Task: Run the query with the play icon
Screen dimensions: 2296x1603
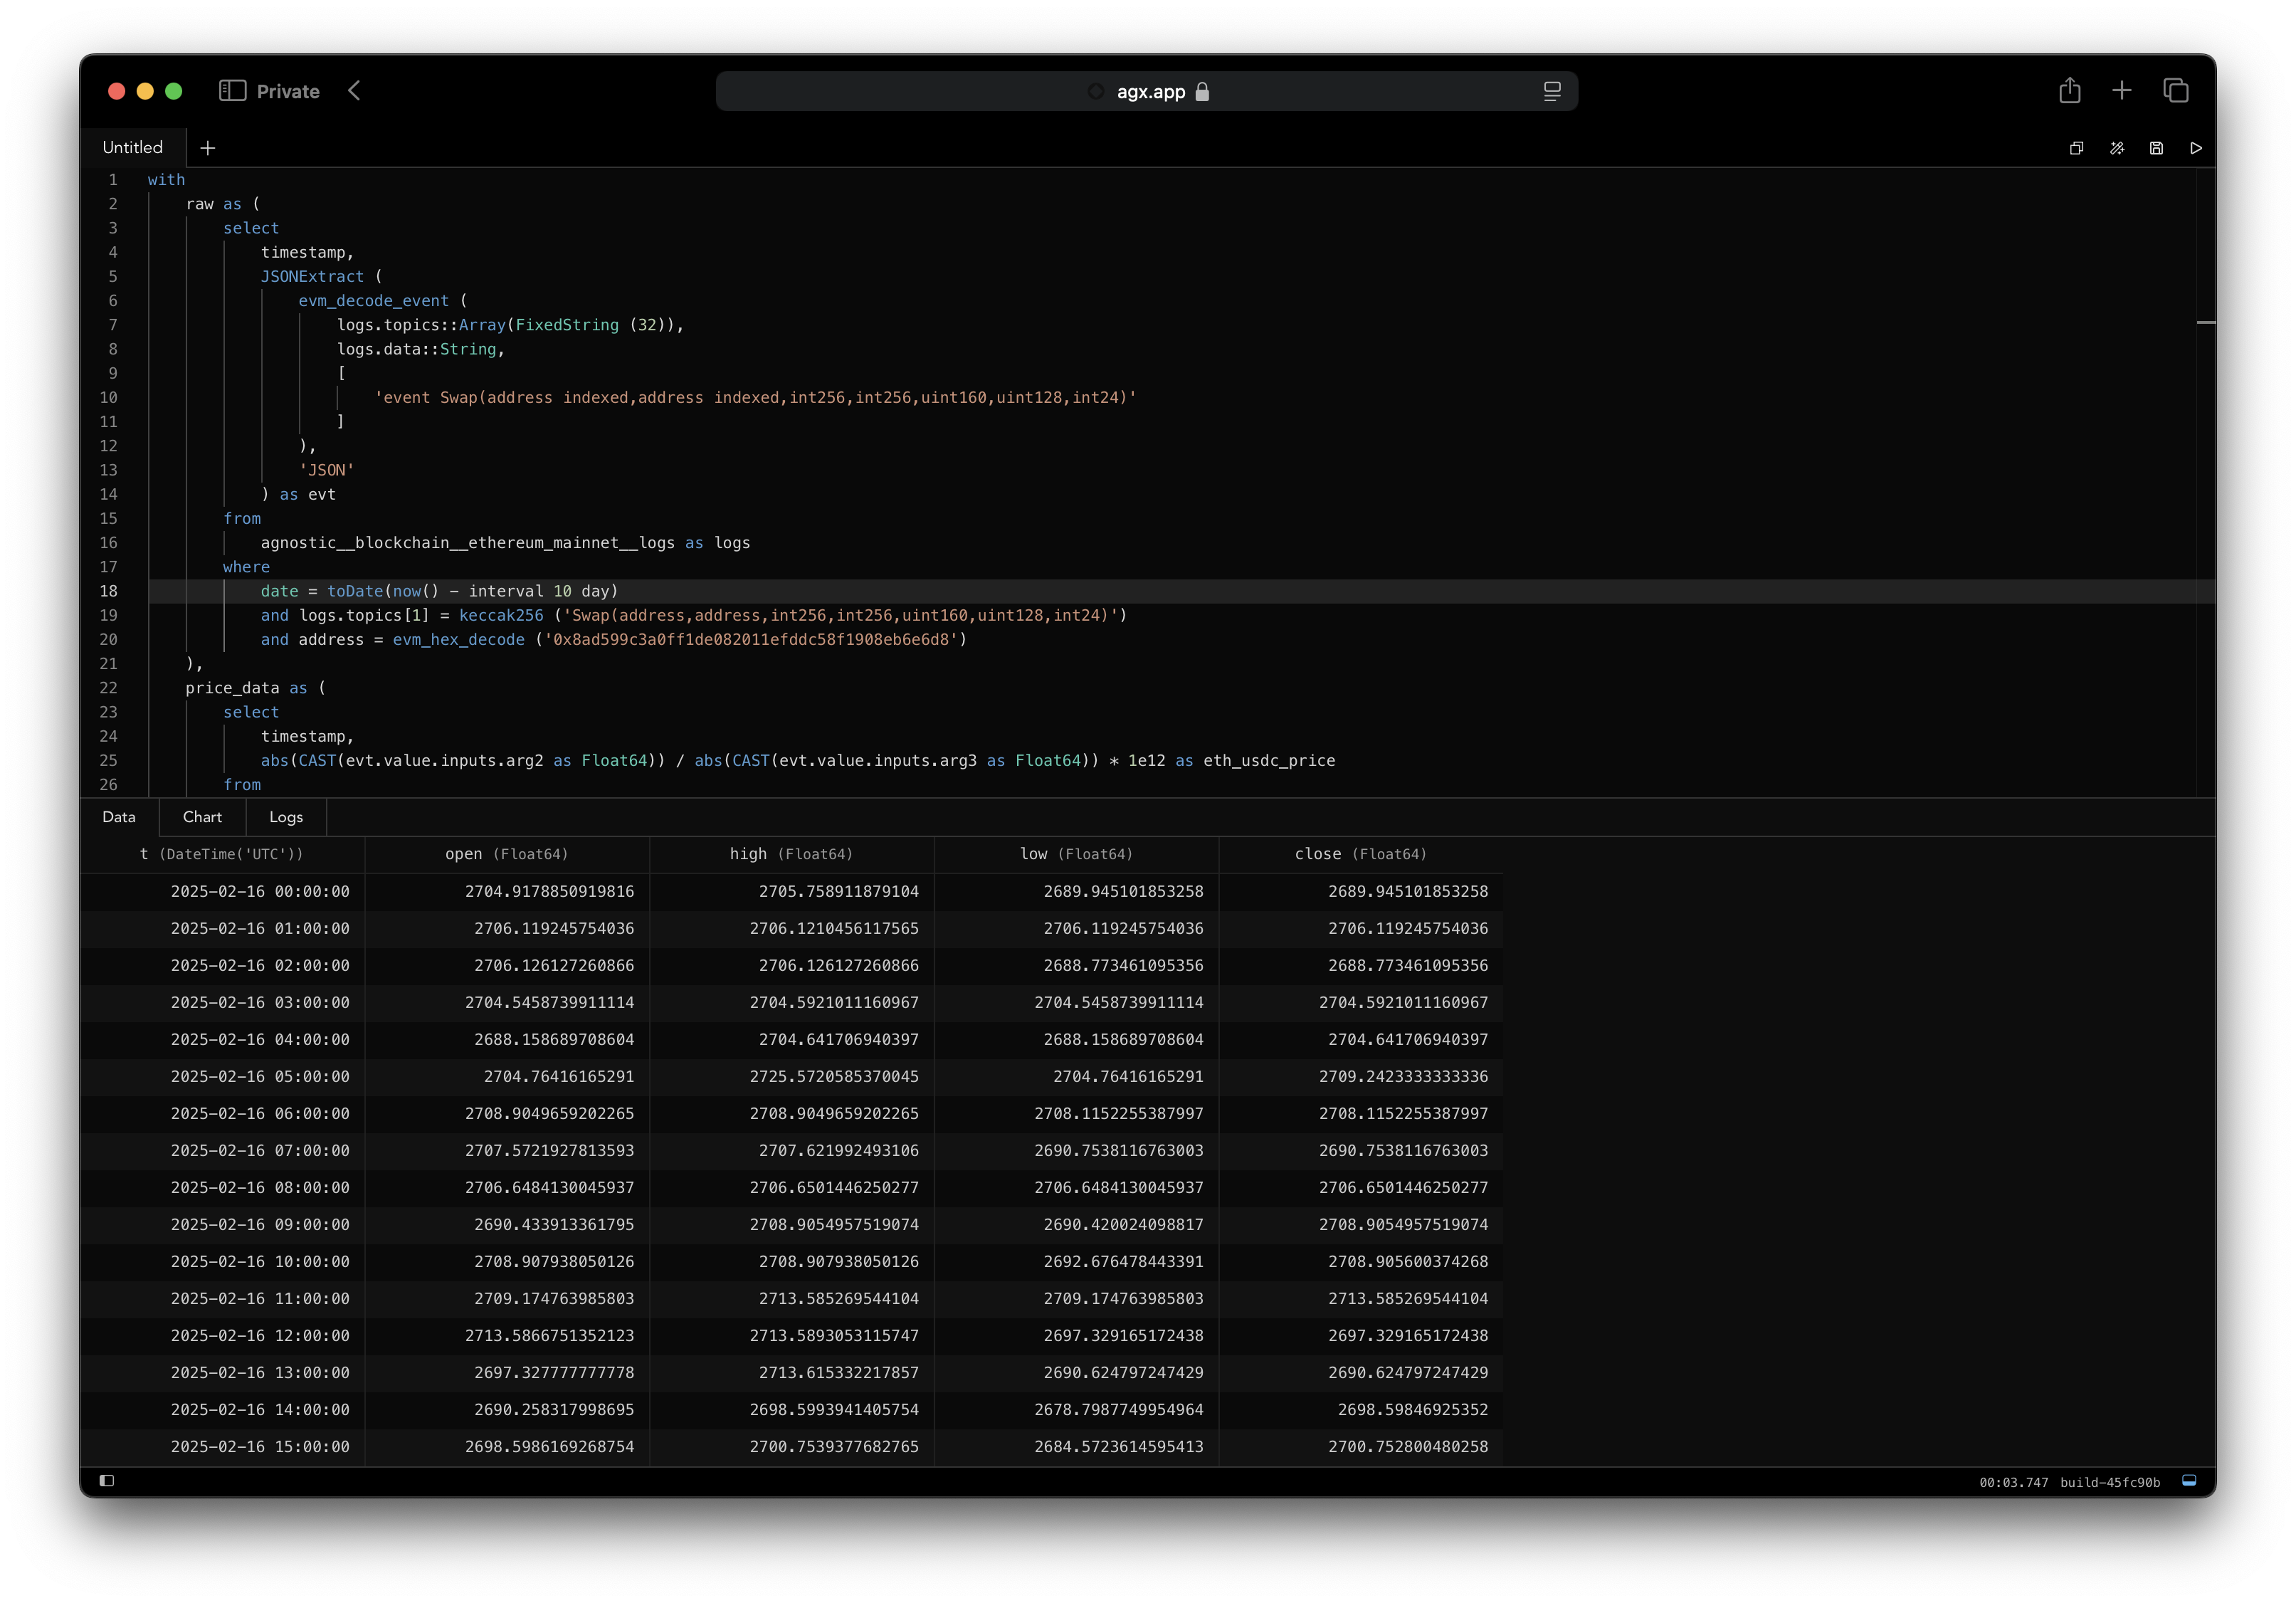Action: [x=2196, y=148]
